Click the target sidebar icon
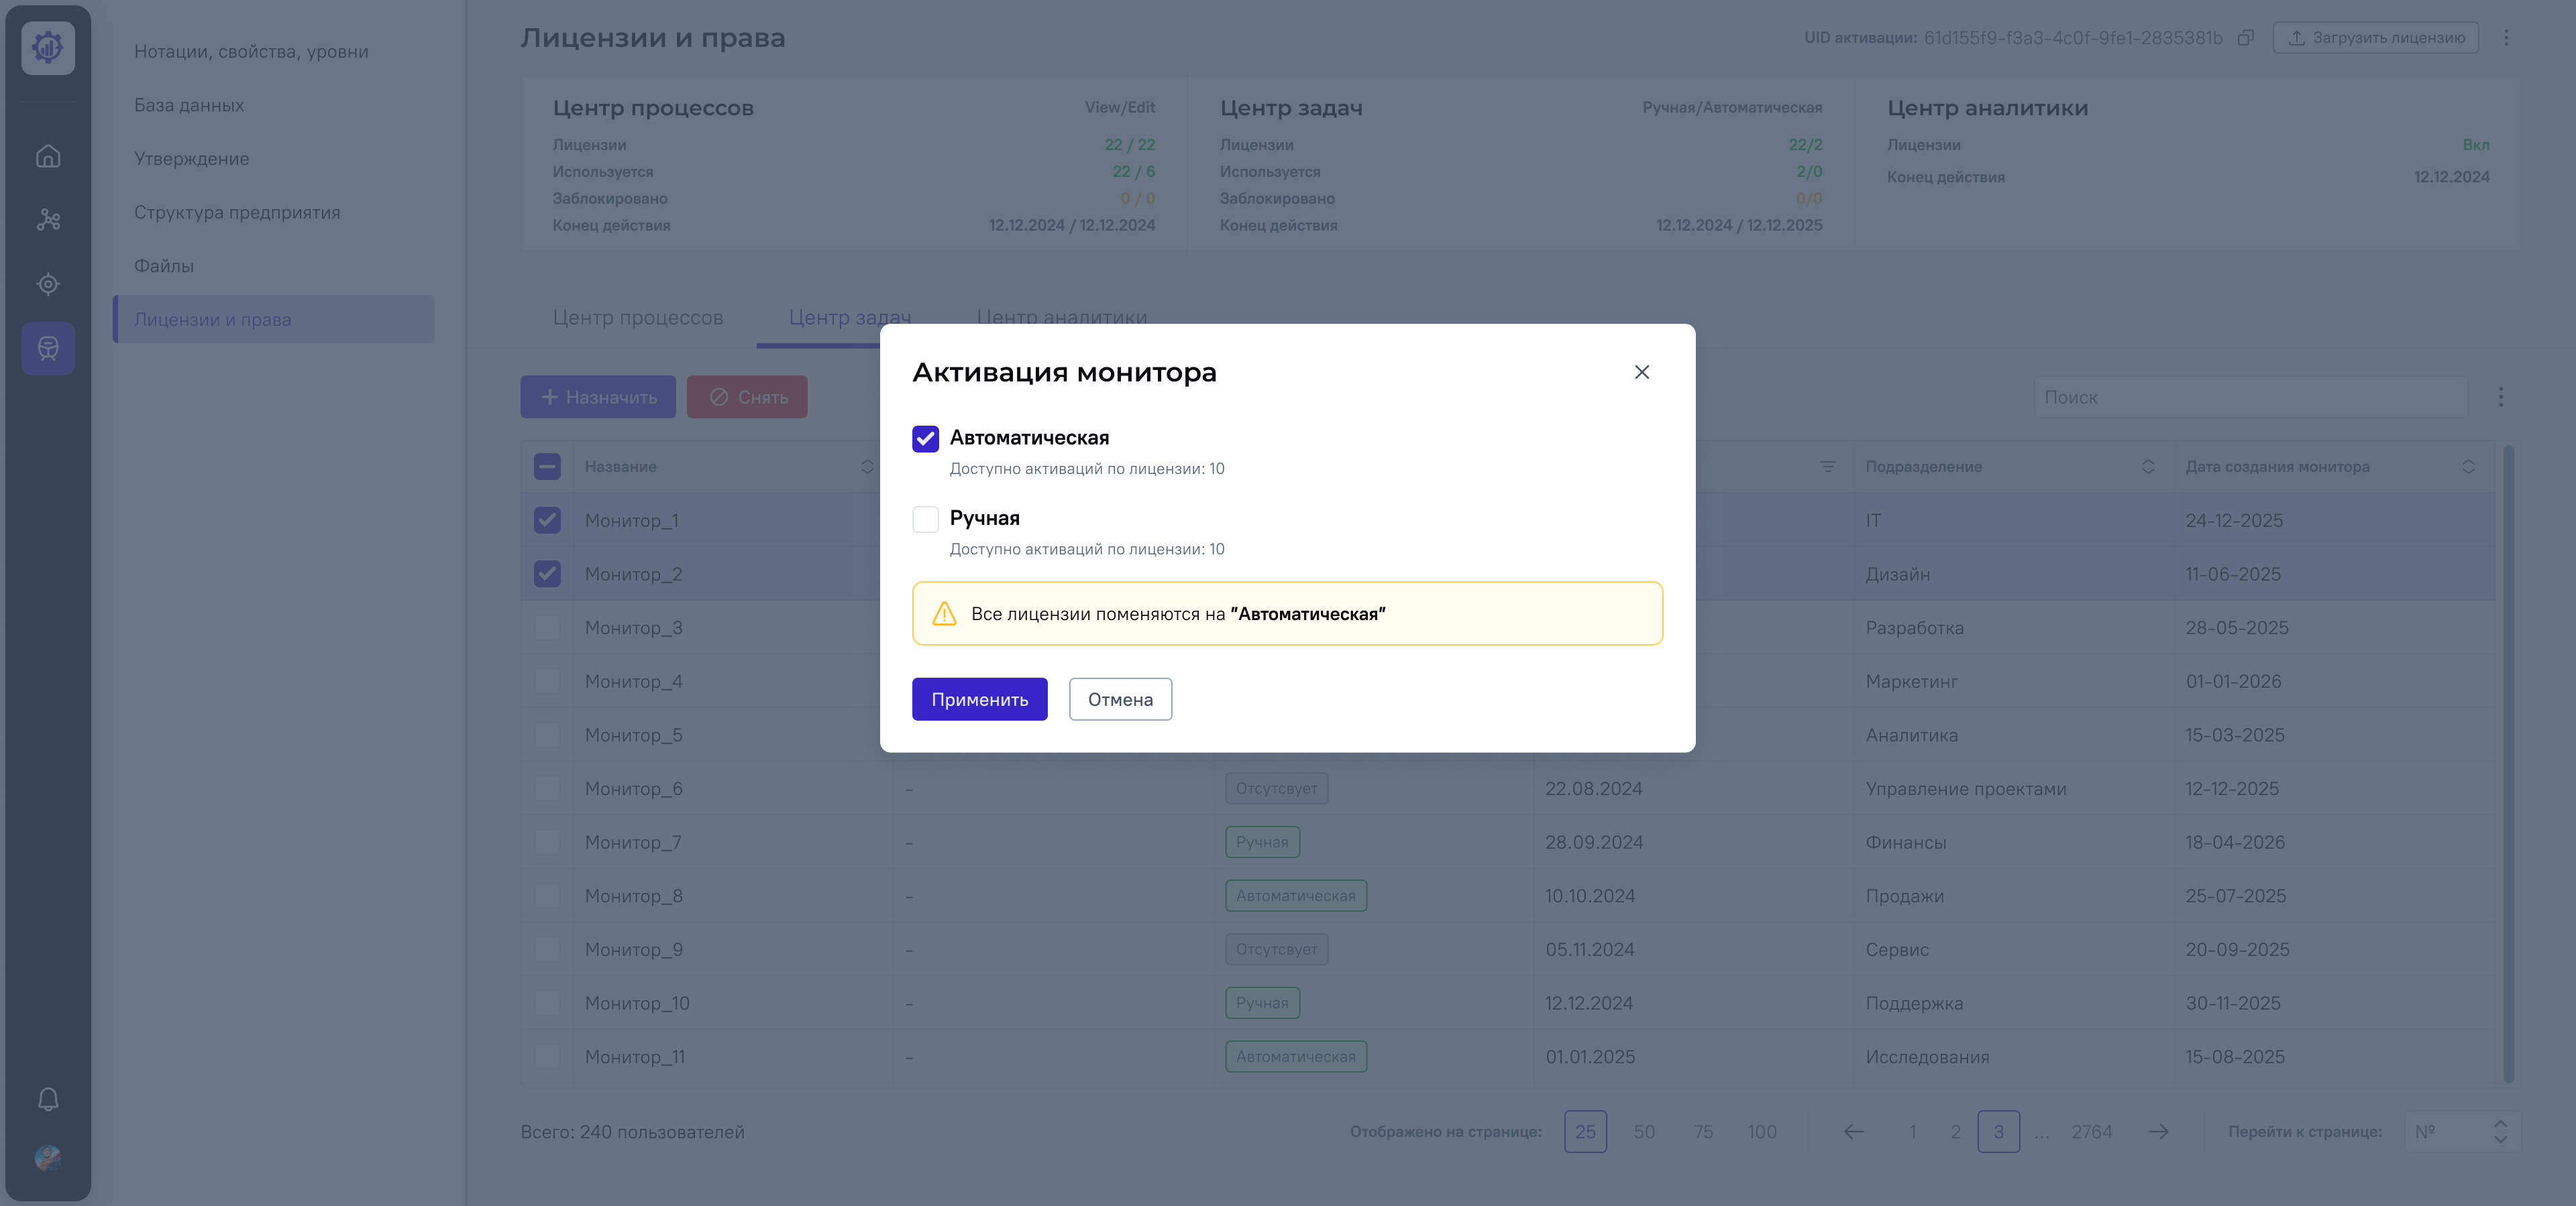This screenshot has width=2576, height=1206. (x=48, y=284)
